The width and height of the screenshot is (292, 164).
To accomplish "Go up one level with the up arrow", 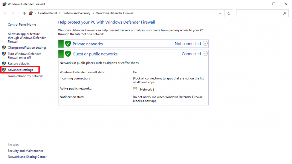I will point(24,13).
